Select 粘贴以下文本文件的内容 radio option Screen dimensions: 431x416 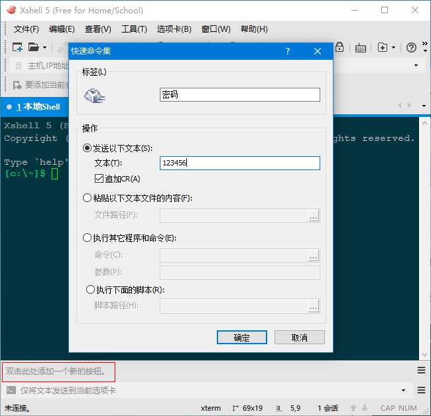coord(87,198)
